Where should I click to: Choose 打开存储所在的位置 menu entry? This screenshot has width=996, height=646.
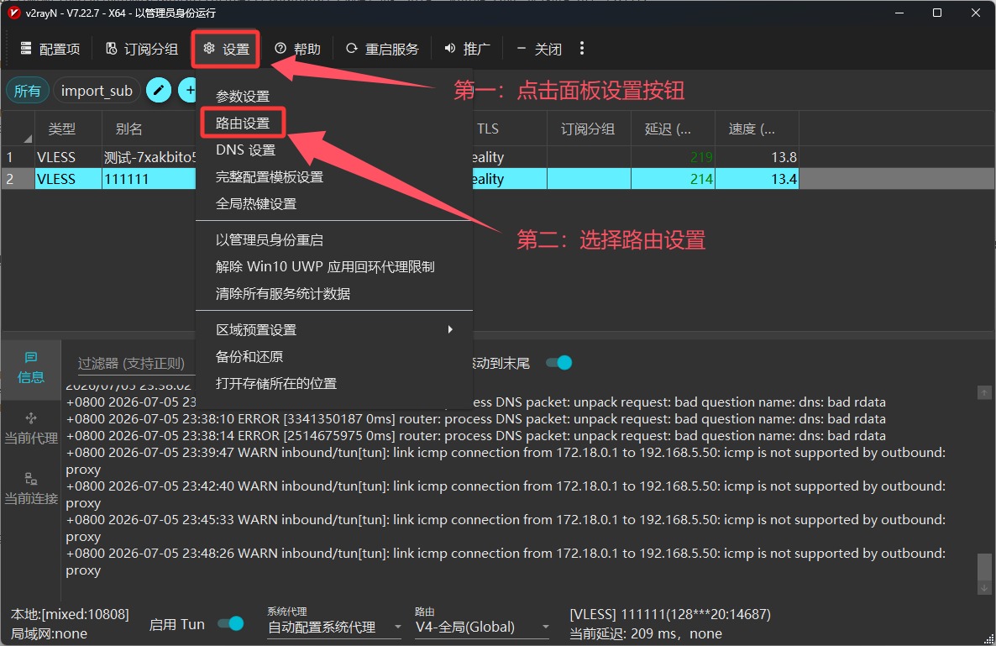tap(275, 384)
